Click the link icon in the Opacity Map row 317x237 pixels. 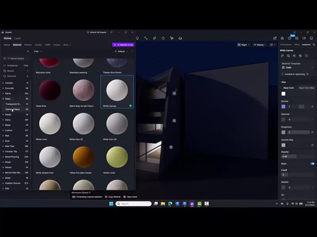(x=313, y=145)
